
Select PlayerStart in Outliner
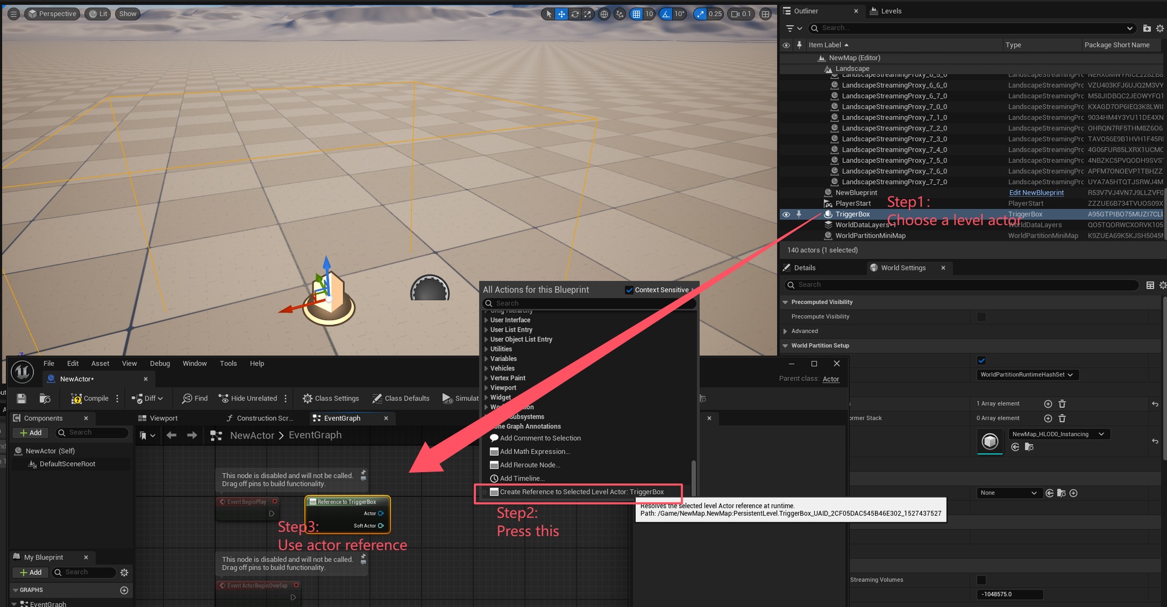(852, 204)
